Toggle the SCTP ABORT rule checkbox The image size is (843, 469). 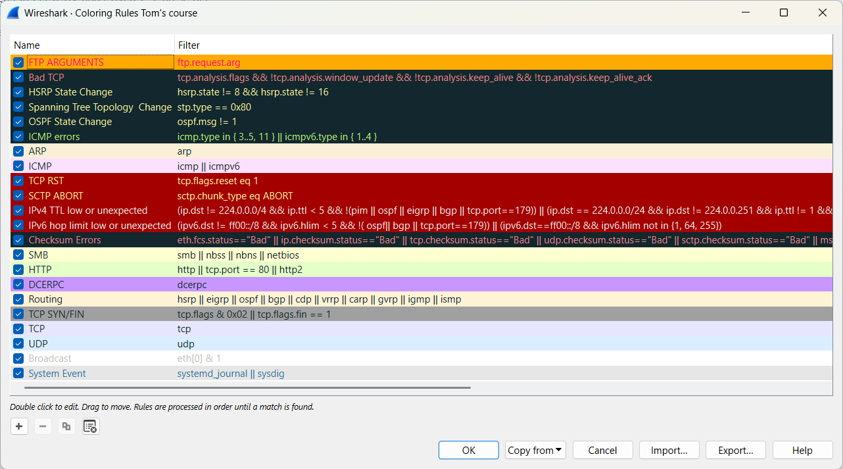(x=18, y=196)
